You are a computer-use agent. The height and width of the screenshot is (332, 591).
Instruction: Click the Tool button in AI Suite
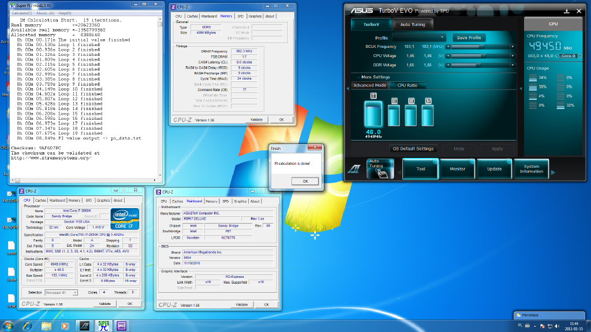tap(420, 169)
